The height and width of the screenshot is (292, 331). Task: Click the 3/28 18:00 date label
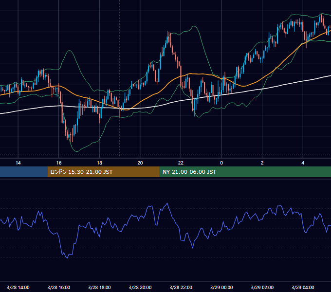point(99,287)
